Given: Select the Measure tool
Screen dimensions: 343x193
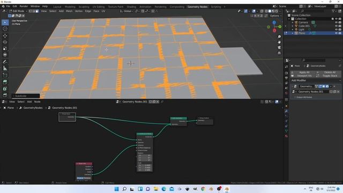Looking at the screenshot, I should click(5, 69).
